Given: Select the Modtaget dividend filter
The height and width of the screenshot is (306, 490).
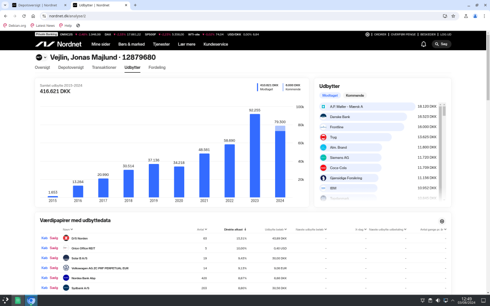Looking at the screenshot, I should (330, 96).
